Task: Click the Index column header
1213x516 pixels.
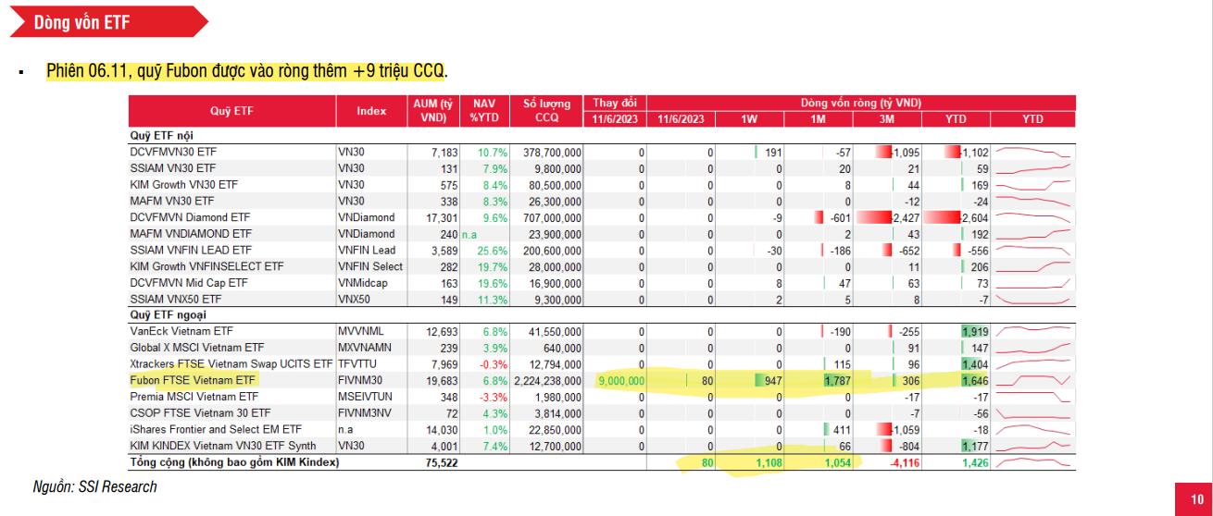Action: tap(371, 111)
